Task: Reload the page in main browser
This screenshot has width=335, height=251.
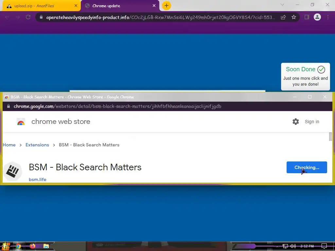Action: [x=28, y=17]
